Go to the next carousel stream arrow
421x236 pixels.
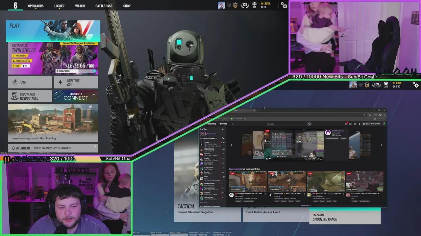click(381, 145)
